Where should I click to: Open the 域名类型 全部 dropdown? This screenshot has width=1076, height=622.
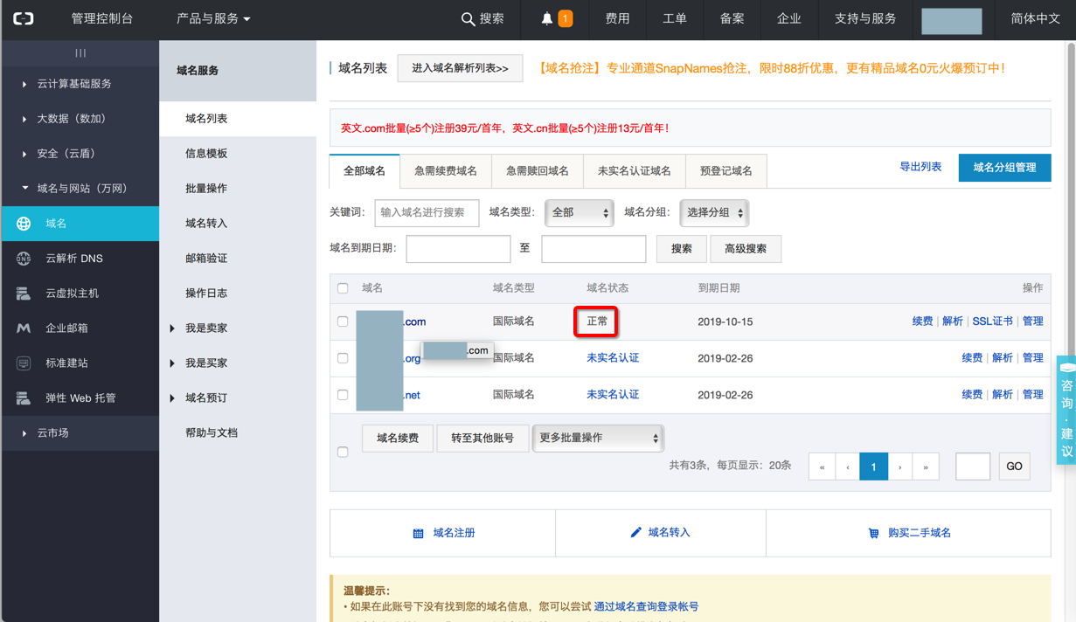point(580,212)
